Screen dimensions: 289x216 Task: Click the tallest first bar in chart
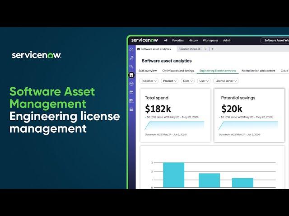coord(173,175)
